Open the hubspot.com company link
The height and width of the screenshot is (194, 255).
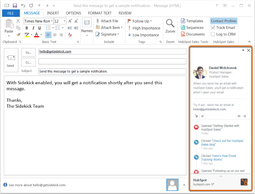(x=203, y=184)
